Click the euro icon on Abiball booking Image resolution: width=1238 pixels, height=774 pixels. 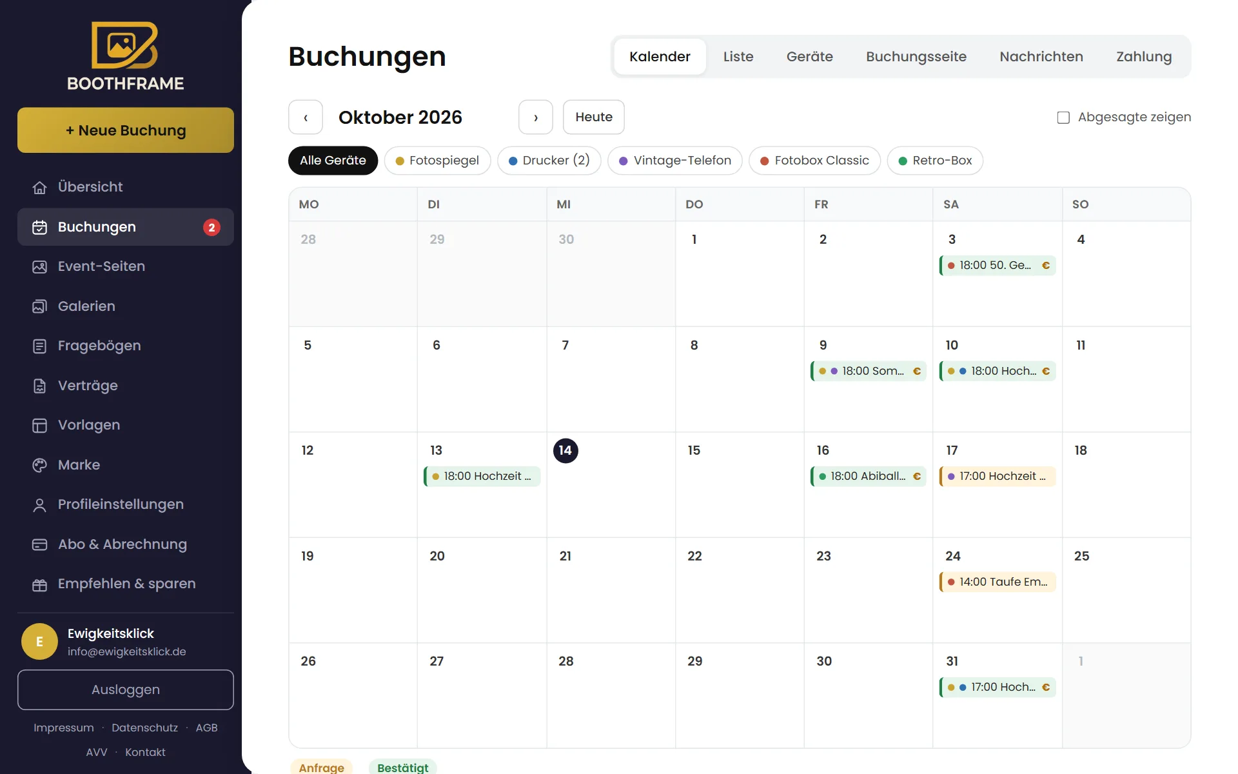point(917,476)
